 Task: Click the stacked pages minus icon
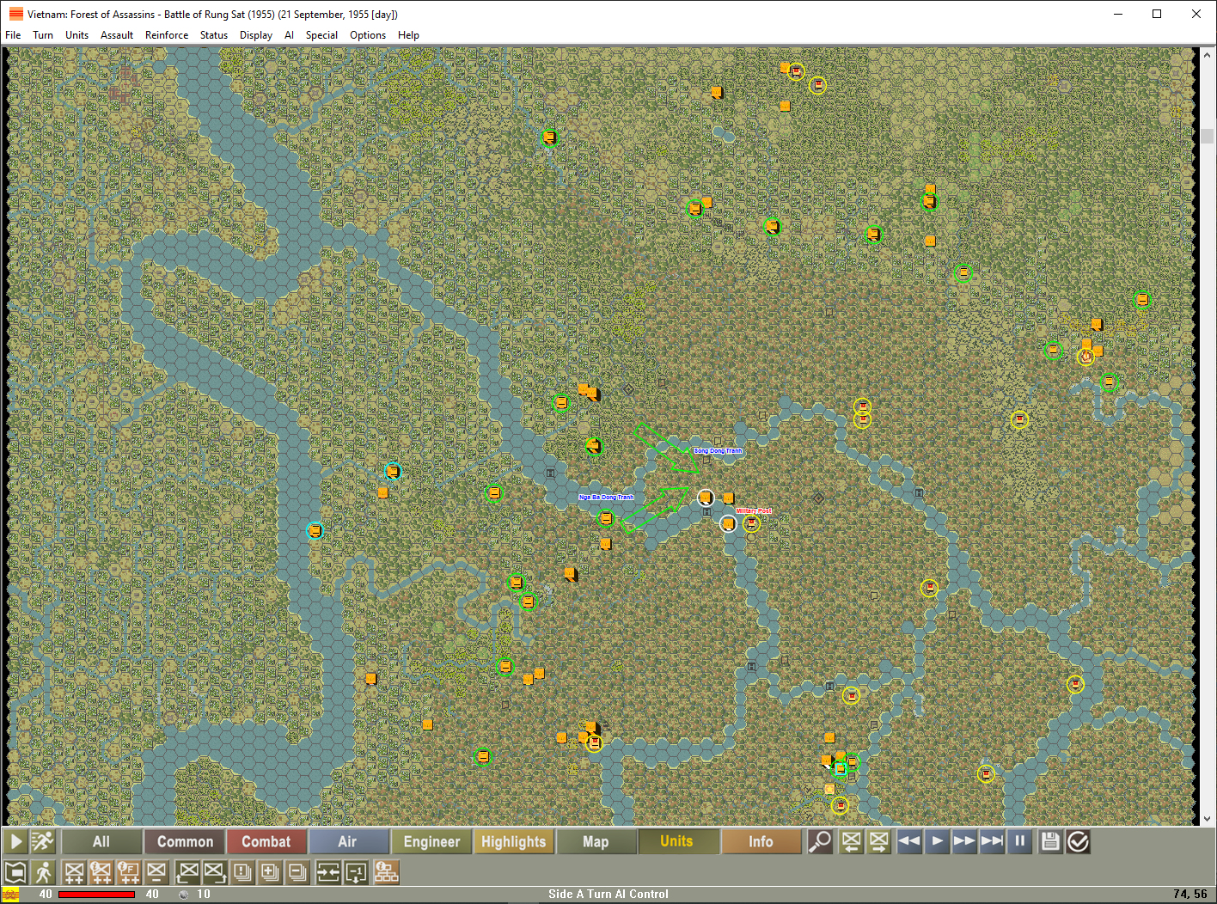point(297,872)
